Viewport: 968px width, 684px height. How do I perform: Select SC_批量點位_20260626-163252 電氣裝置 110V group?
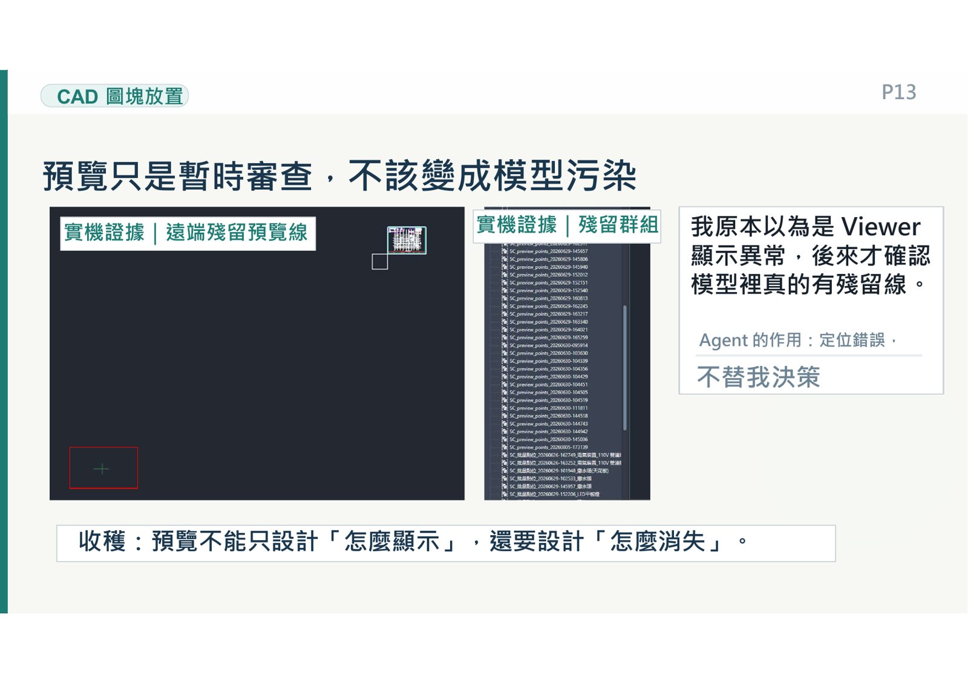(x=565, y=463)
